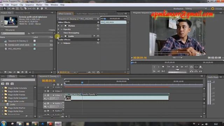The width and height of the screenshot is (224, 126).
Task: Select the Rate Stretch tool
Action: (21, 8)
